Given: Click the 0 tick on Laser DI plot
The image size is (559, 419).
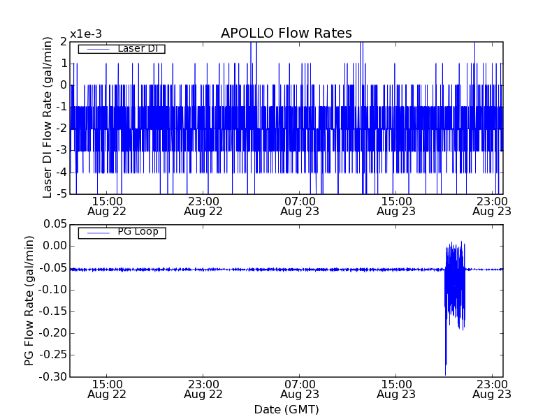Looking at the screenshot, I should point(63,85).
